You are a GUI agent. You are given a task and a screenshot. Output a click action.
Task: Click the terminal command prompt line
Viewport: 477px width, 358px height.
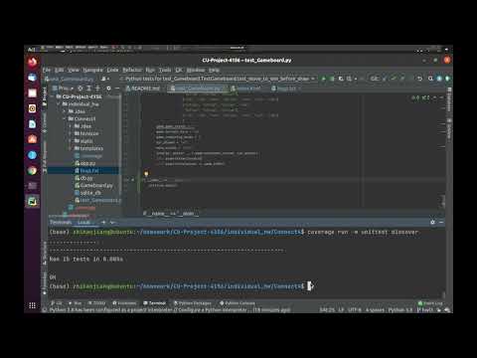pyautogui.click(x=181, y=286)
